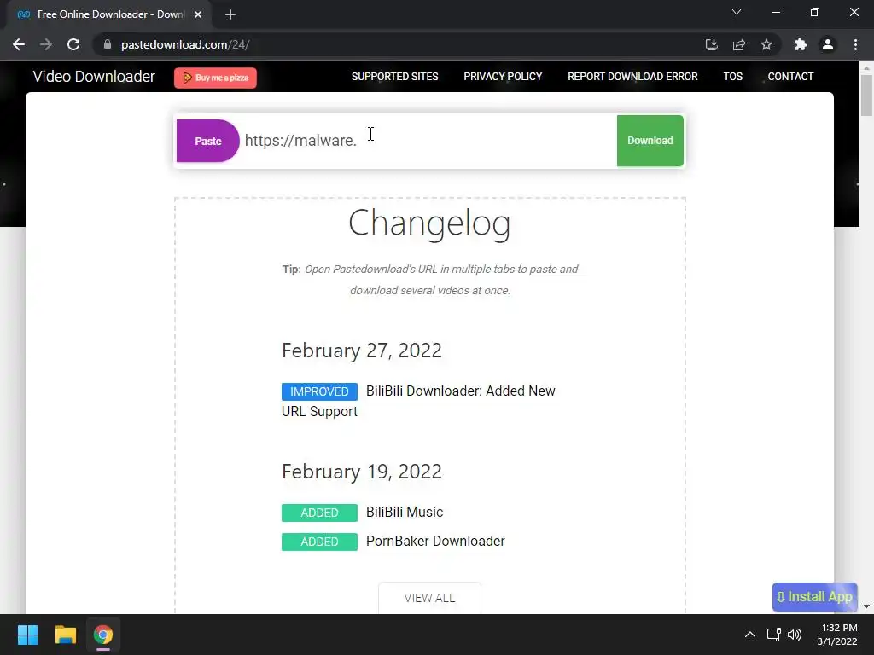Click the February 19, 2022 heading

pyautogui.click(x=362, y=472)
